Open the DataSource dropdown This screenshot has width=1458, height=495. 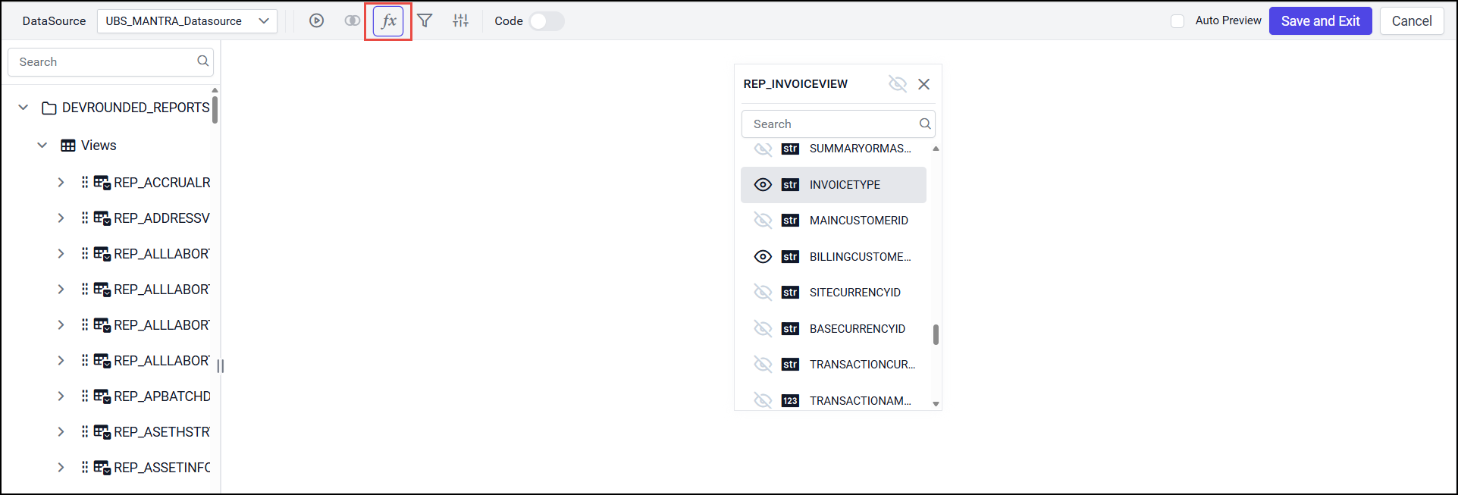point(187,21)
